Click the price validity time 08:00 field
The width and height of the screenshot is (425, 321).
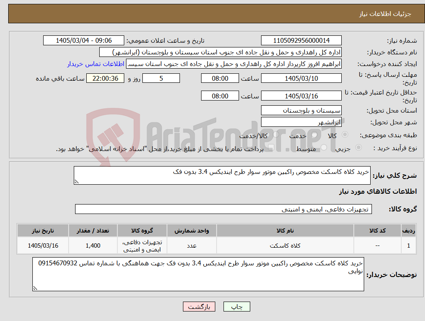click(x=220, y=96)
